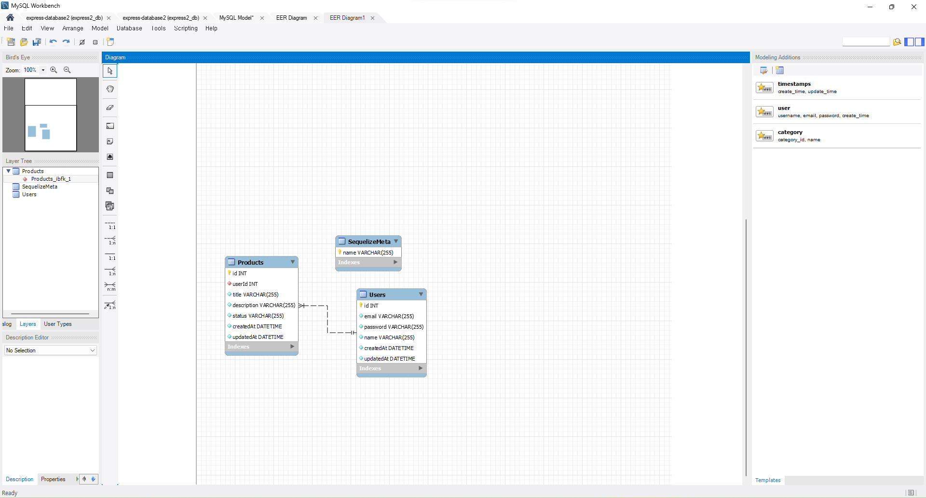
Task: Add a new diagram with toolbar icon
Action: pyautogui.click(x=110, y=42)
